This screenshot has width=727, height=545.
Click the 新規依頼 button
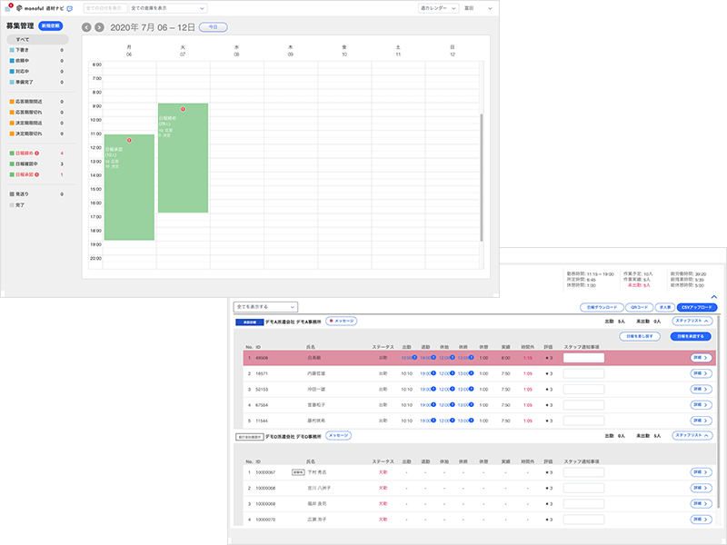(51, 26)
